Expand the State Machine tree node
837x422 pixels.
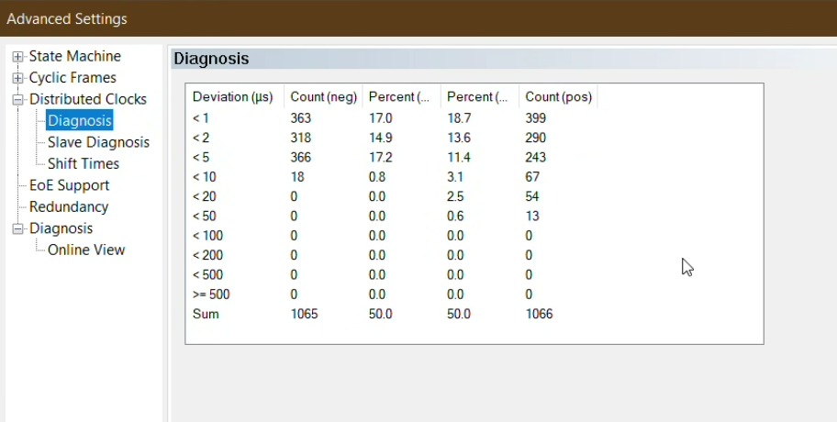point(17,57)
